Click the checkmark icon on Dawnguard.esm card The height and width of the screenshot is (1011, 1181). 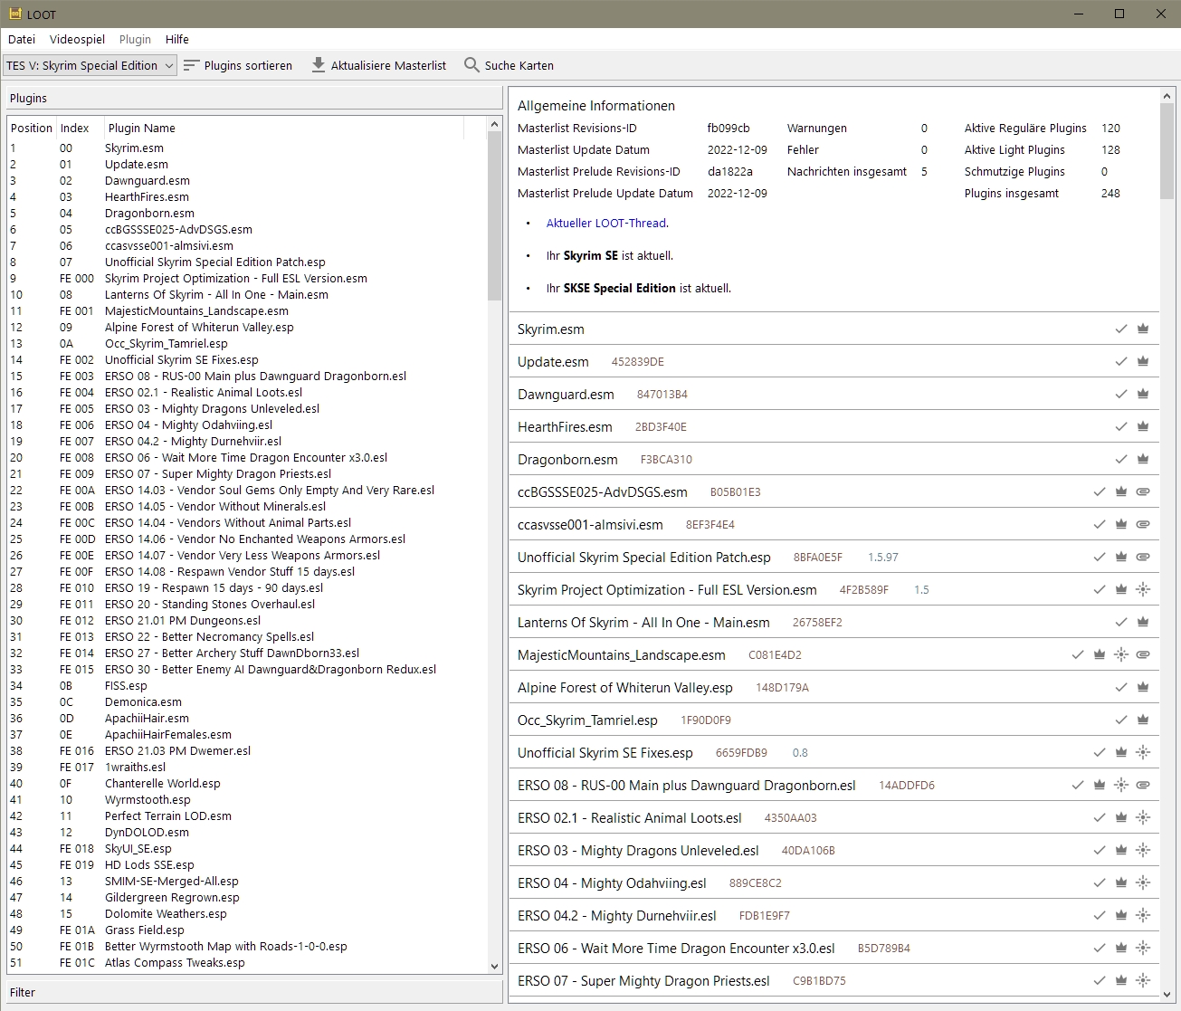1121,395
